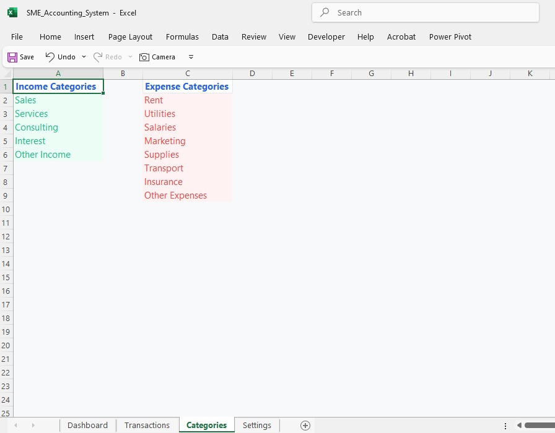This screenshot has height=433, width=555.
Task: Select column K header
Action: click(x=530, y=74)
